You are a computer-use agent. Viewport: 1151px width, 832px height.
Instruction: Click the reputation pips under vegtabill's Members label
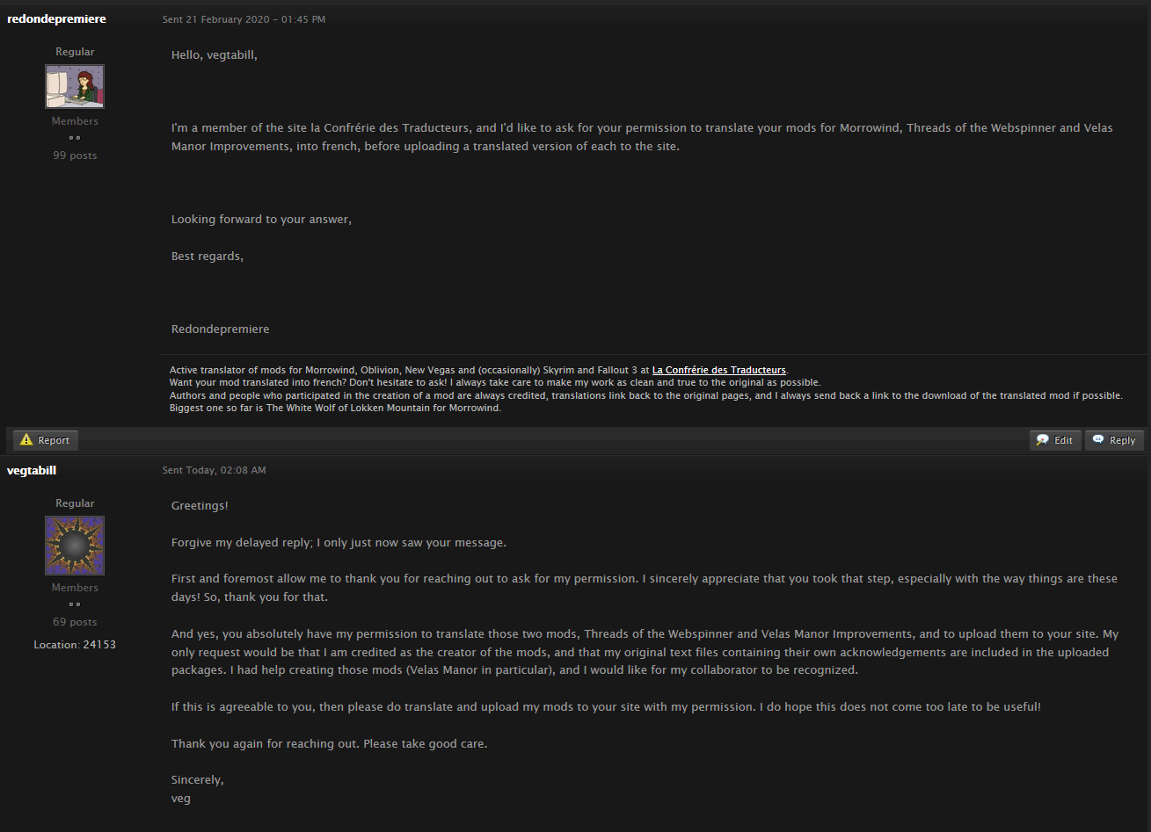(75, 604)
